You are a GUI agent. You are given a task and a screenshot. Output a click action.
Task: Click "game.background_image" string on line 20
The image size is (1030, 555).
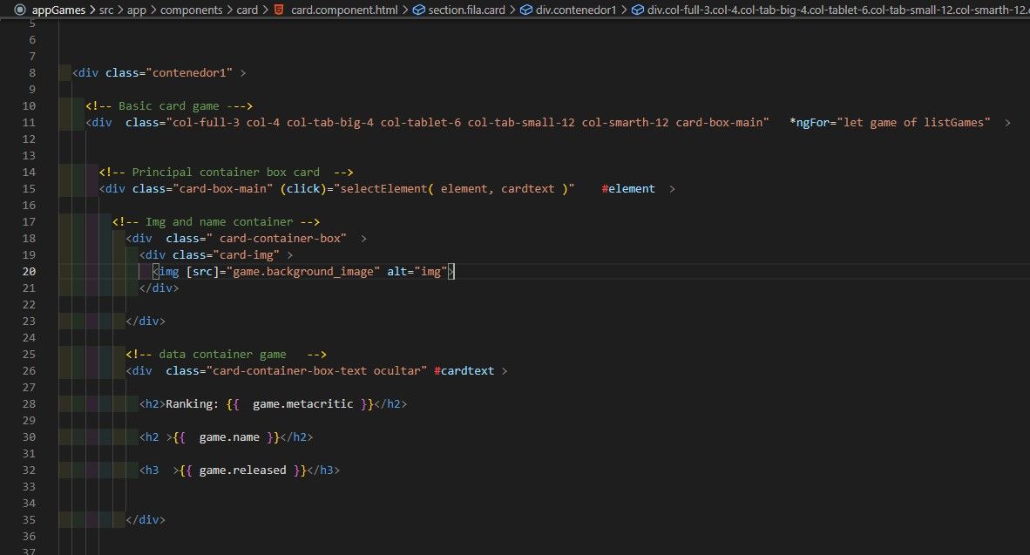click(x=303, y=271)
